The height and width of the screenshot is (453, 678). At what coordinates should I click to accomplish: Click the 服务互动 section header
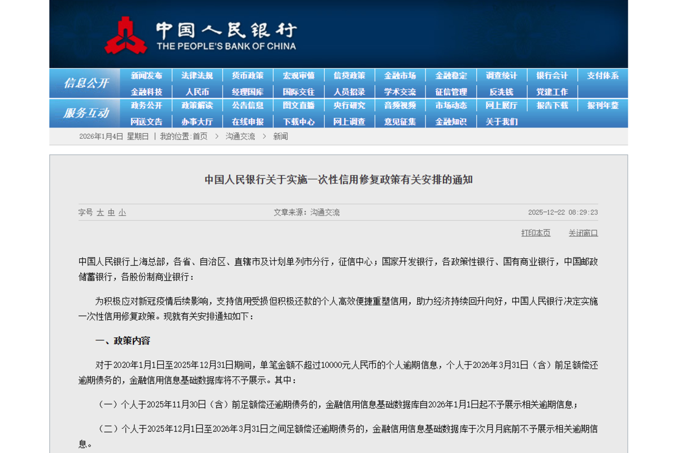click(85, 113)
